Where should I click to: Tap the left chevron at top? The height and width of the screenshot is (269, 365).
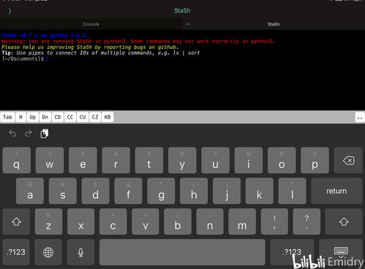(x=10, y=11)
